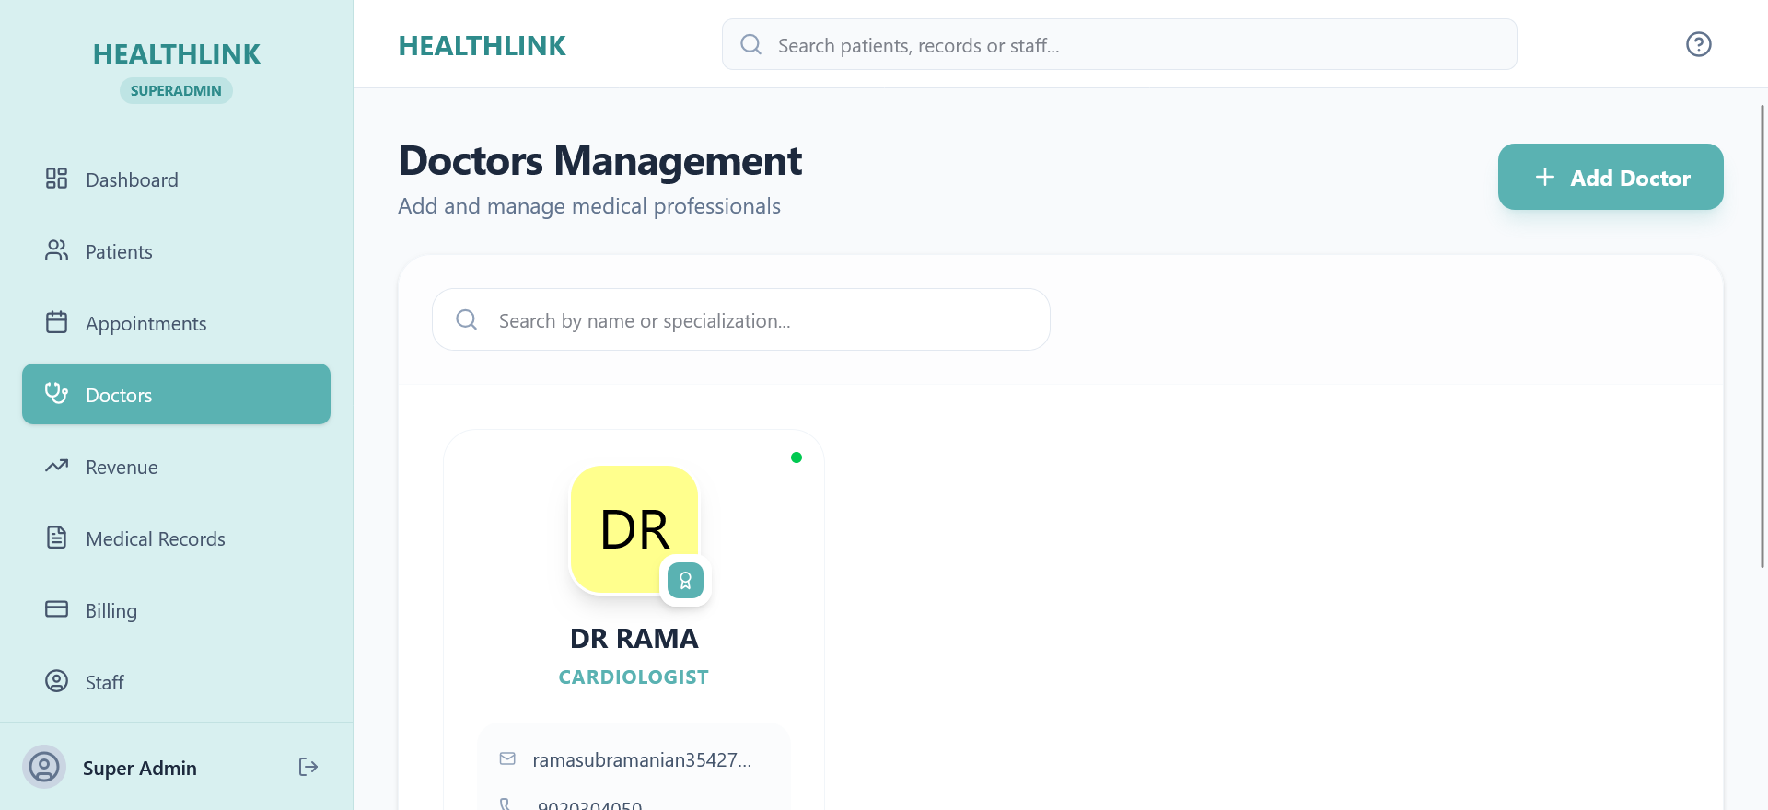Click the Patients people icon
Screen dimensions: 1768x810
pos(56,250)
